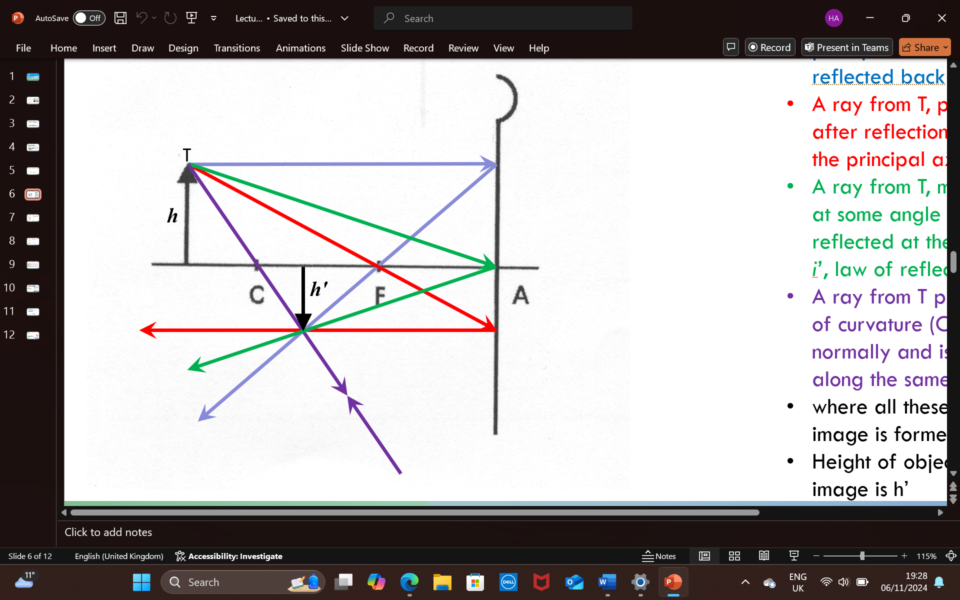The image size is (960, 600).
Task: Select slide 6 thumbnail
Action: point(33,194)
